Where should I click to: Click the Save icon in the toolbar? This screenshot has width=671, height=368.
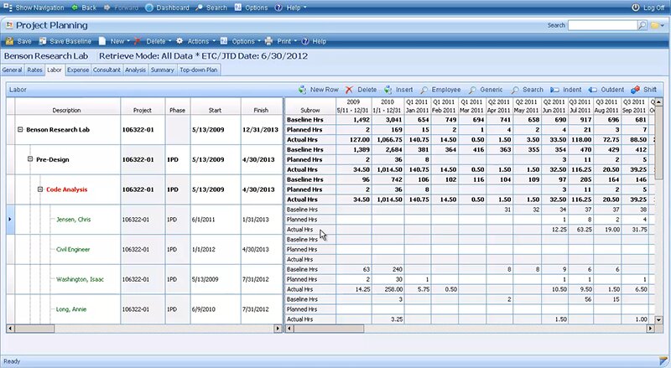click(x=9, y=40)
